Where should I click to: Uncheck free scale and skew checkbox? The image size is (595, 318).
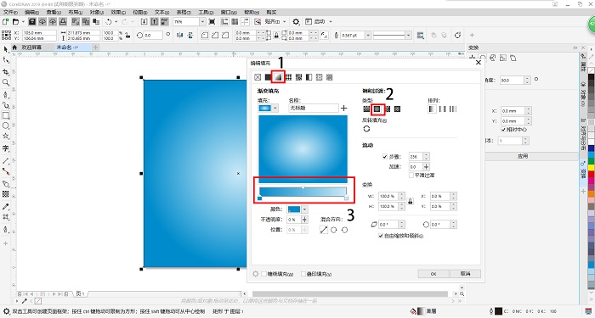click(x=381, y=236)
